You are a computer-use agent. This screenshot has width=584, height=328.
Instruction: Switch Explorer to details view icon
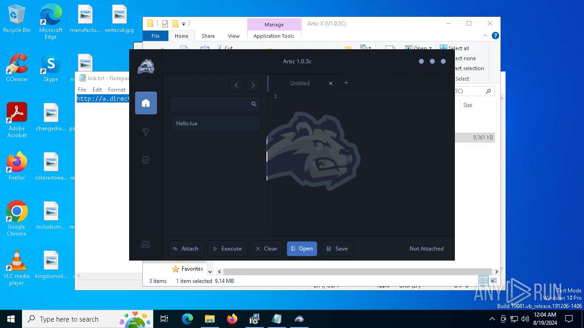484,281
